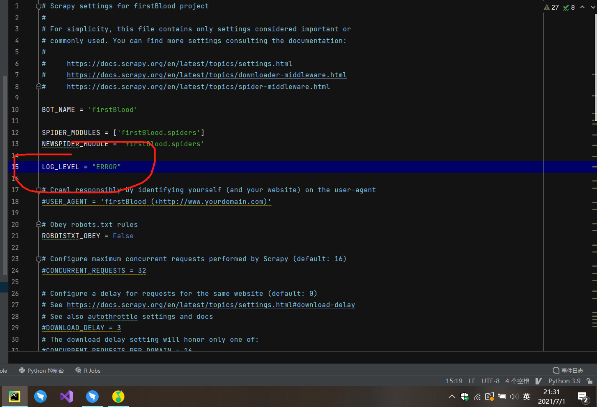Open the 4 个空格 indent settings
The width and height of the screenshot is (597, 407).
pyautogui.click(x=517, y=381)
